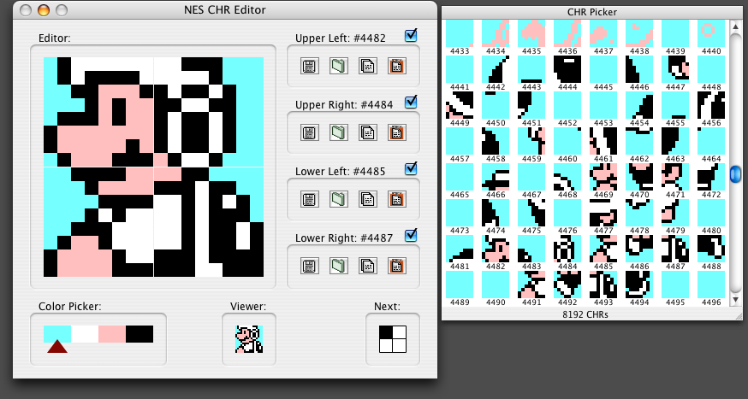Click the CHR Picker window title bar
Image resolution: width=748 pixels, height=399 pixels.
(592, 12)
